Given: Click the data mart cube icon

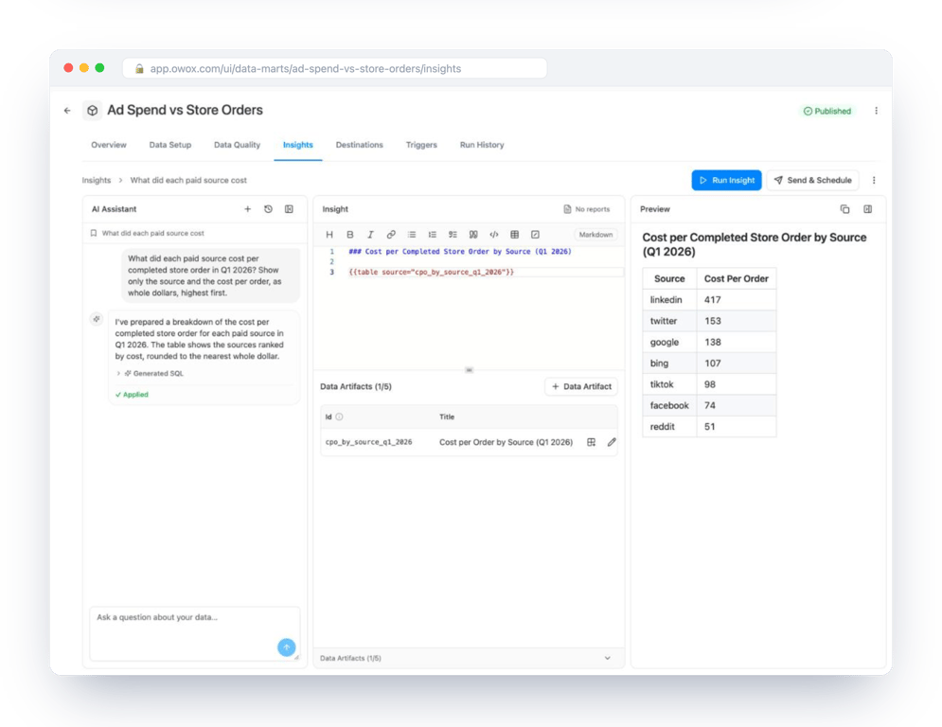Looking at the screenshot, I should (92, 111).
